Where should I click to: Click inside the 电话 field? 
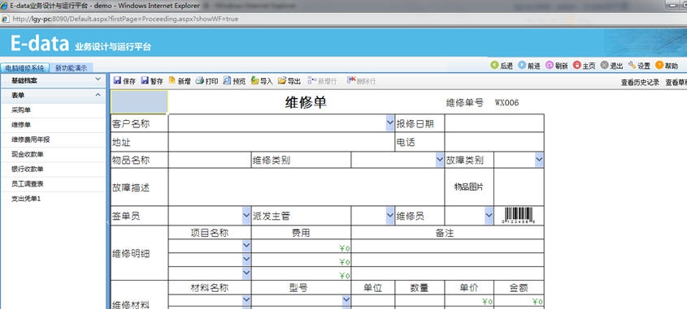pyautogui.click(x=494, y=142)
